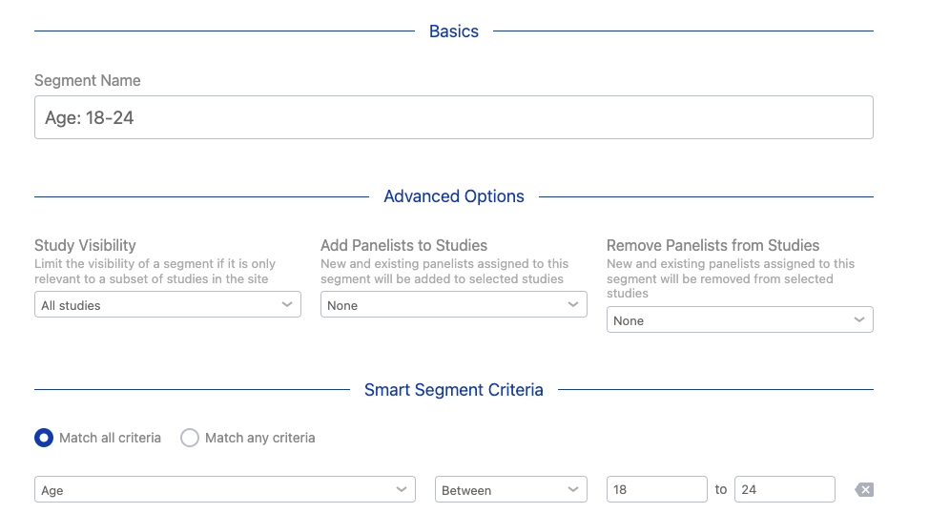Click the minimum age field showing 18
Image resolution: width=929 pixels, height=513 pixels.
(x=657, y=489)
